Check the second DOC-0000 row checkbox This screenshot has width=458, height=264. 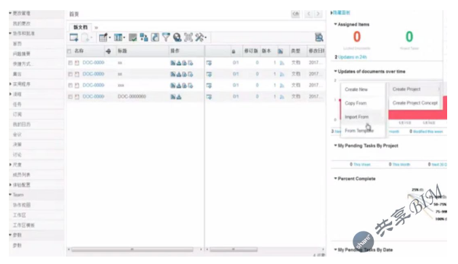pos(70,74)
